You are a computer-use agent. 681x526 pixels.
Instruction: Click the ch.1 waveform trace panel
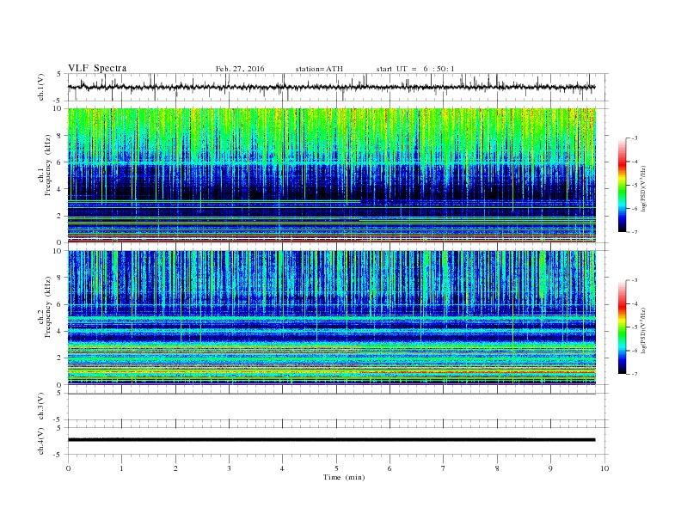[338, 87]
